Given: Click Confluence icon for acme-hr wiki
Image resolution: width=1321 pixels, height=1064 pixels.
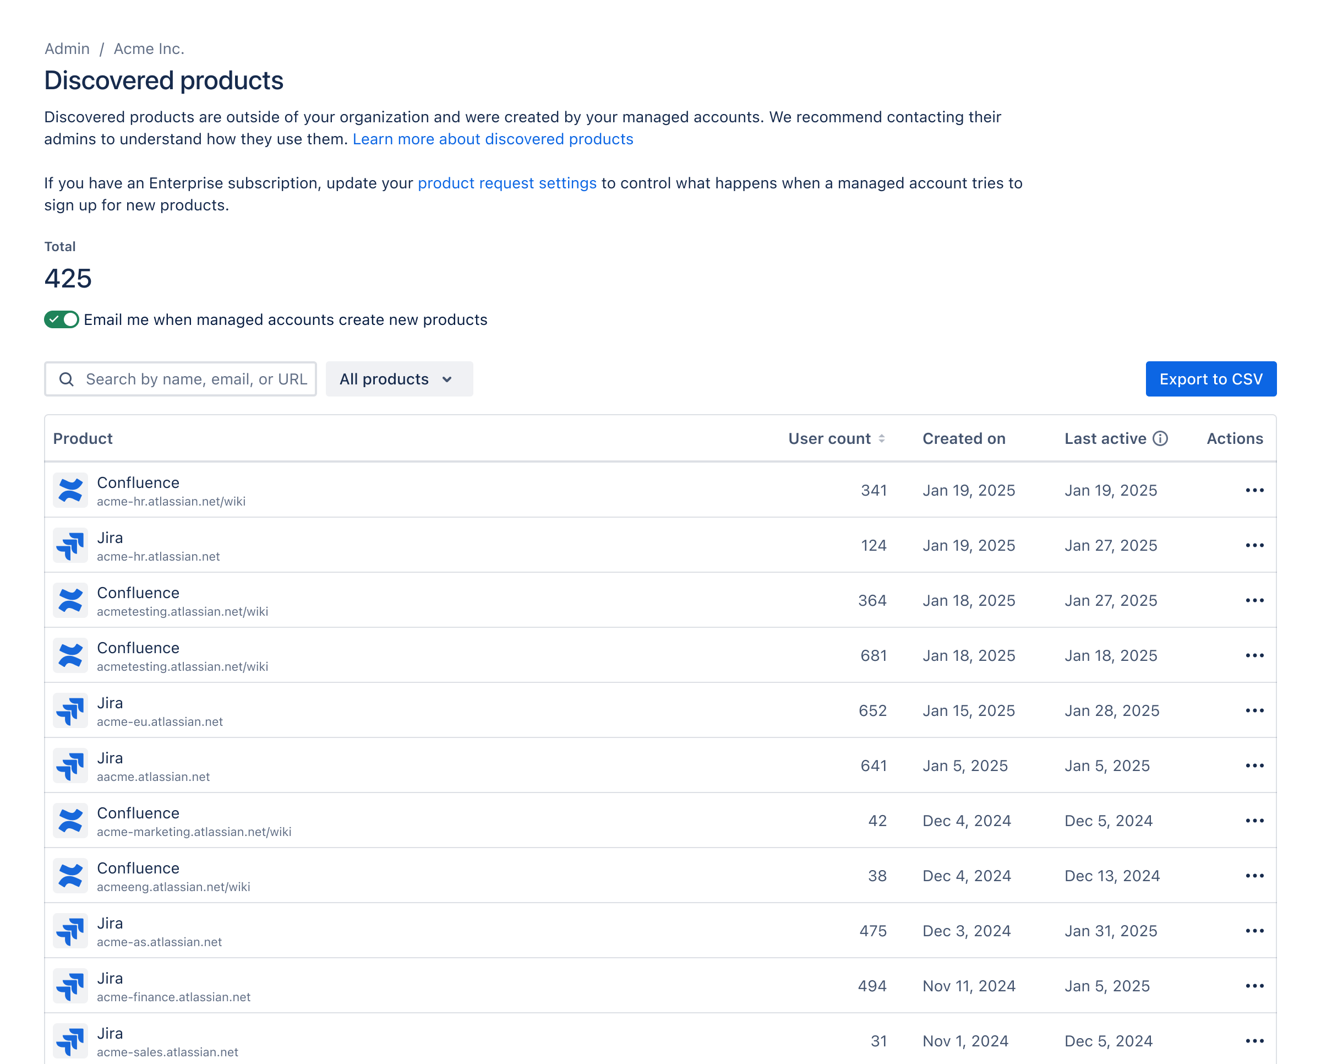Looking at the screenshot, I should pyautogui.click(x=70, y=490).
